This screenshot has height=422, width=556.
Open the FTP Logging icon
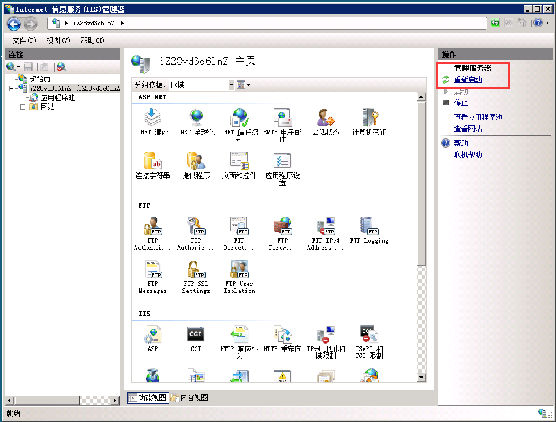(x=369, y=227)
